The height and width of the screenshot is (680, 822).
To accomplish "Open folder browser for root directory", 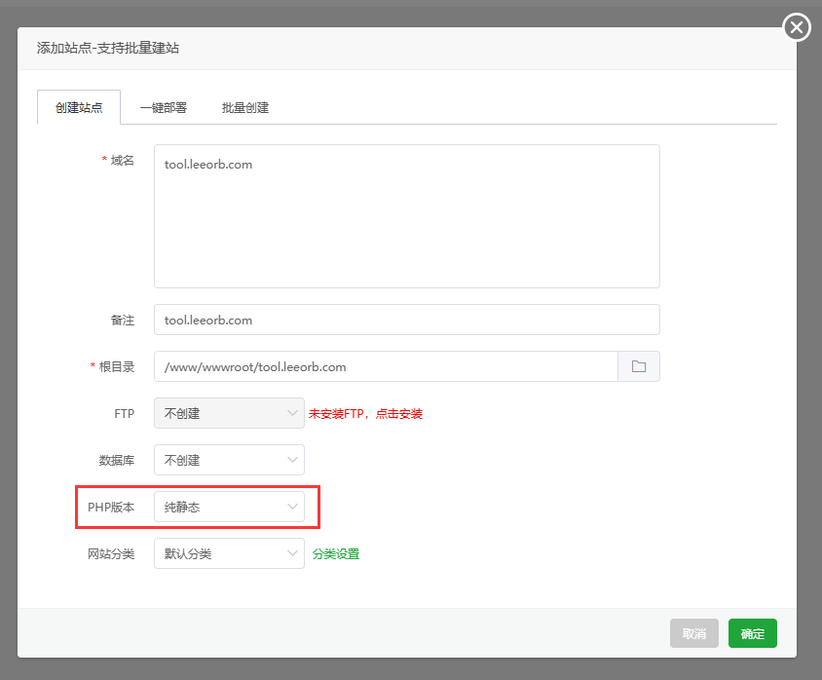I will (x=639, y=366).
